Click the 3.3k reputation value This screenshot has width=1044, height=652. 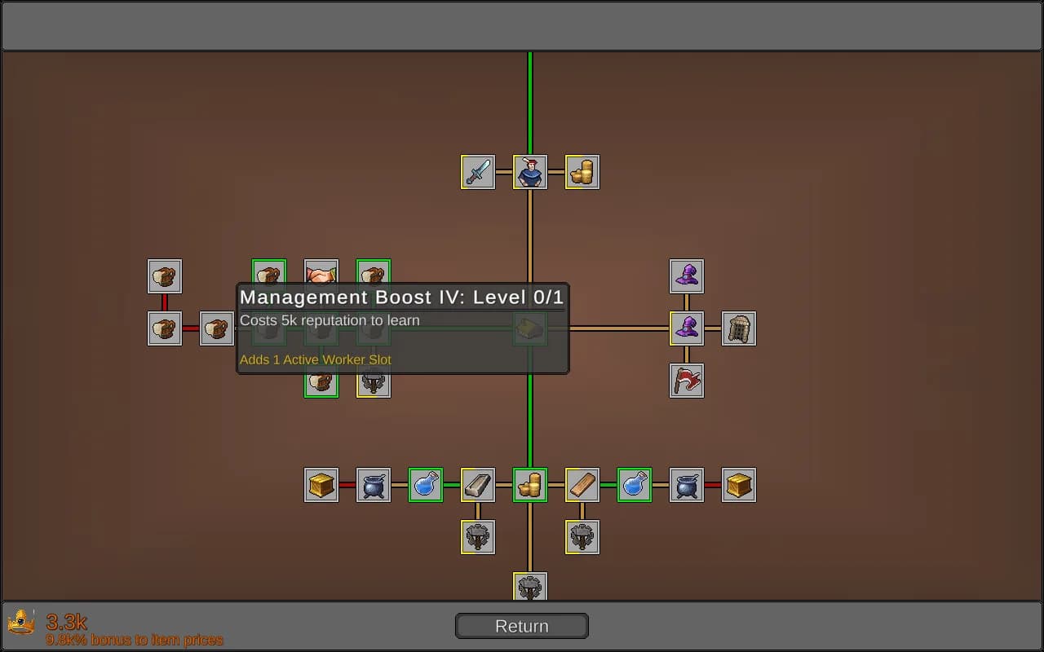point(66,622)
